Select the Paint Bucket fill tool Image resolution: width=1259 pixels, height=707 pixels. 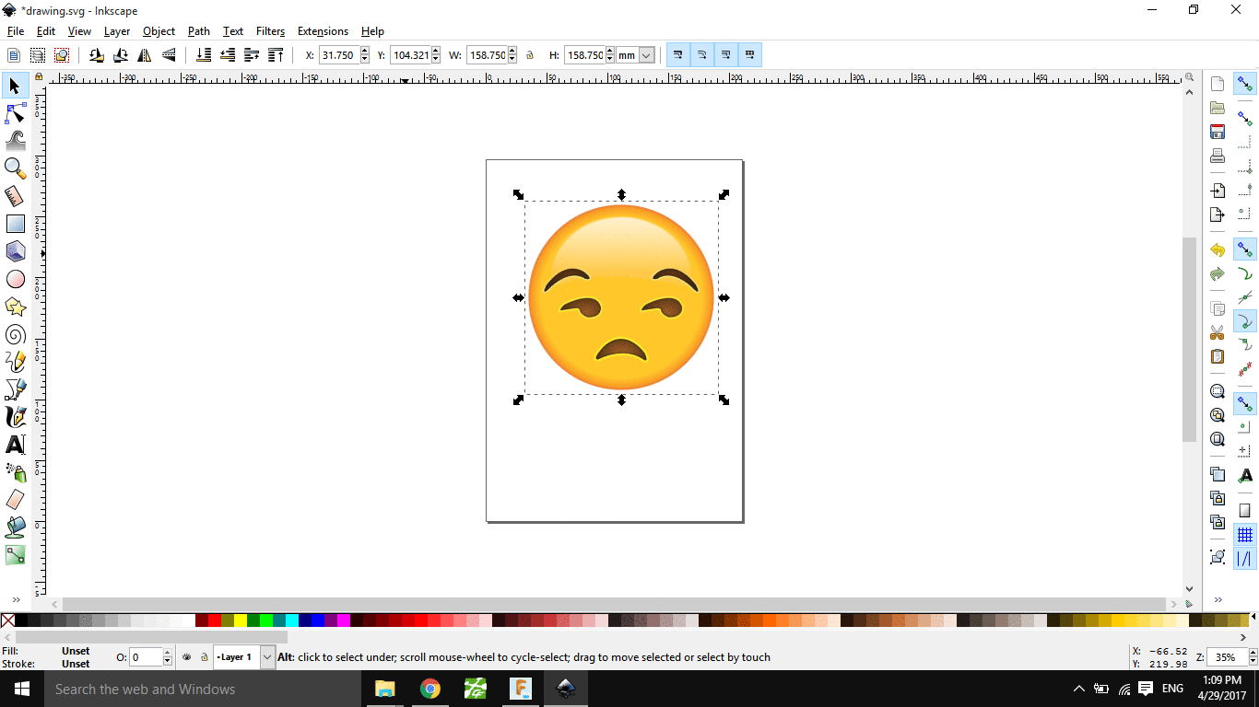(x=15, y=527)
